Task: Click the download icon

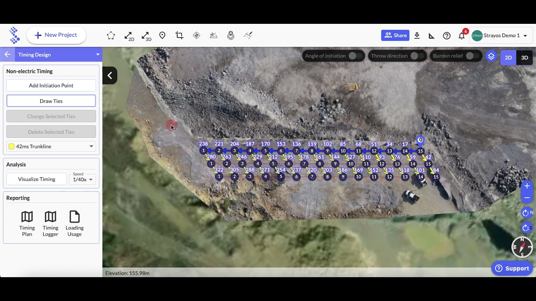Action: (417, 36)
